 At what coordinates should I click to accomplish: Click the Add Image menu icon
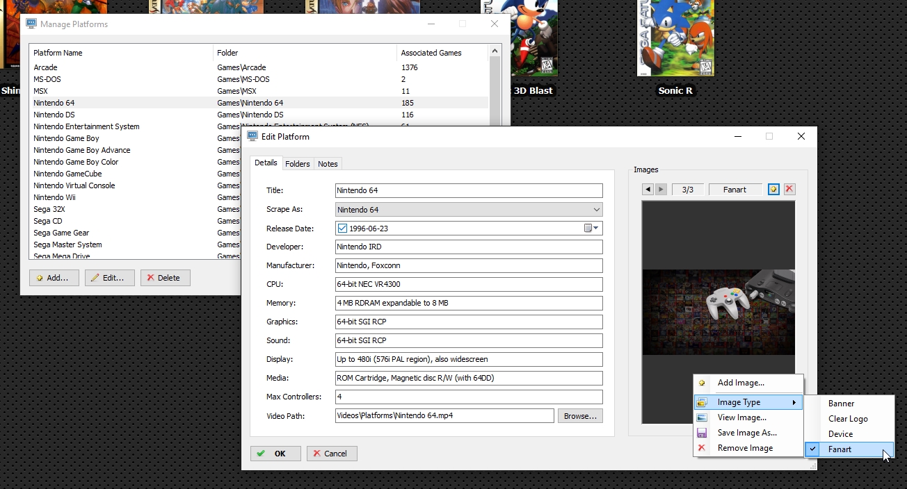coord(702,383)
